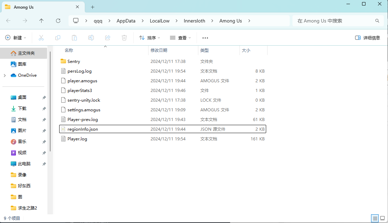Select regionInfo.json file

click(163, 129)
